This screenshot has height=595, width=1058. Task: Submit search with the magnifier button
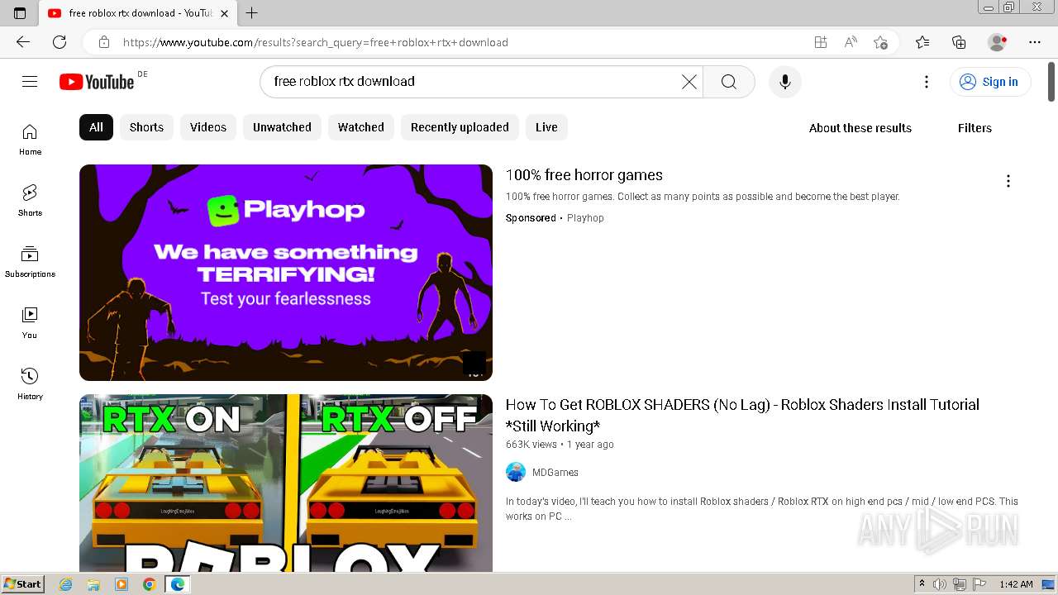pos(728,81)
